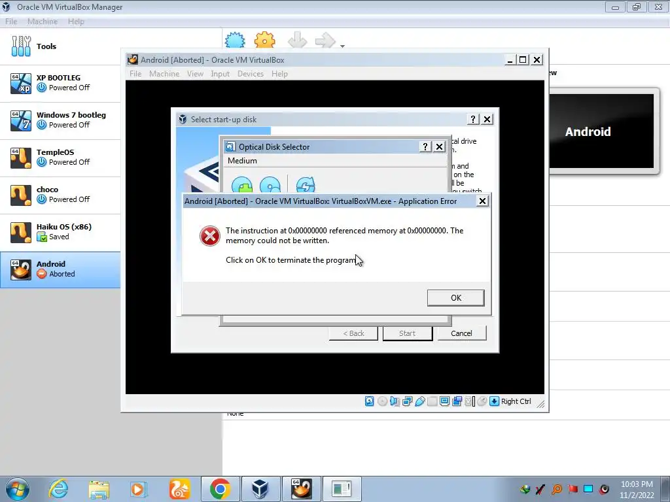Click mouse integration status bar icon

(482, 401)
